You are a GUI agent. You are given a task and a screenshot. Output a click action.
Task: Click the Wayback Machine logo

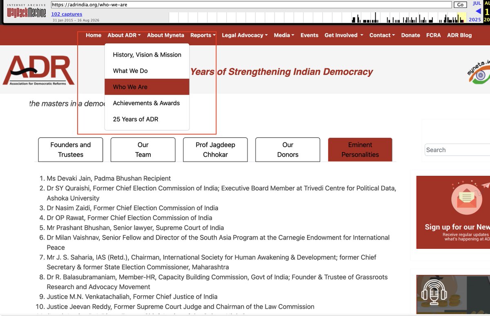click(27, 12)
